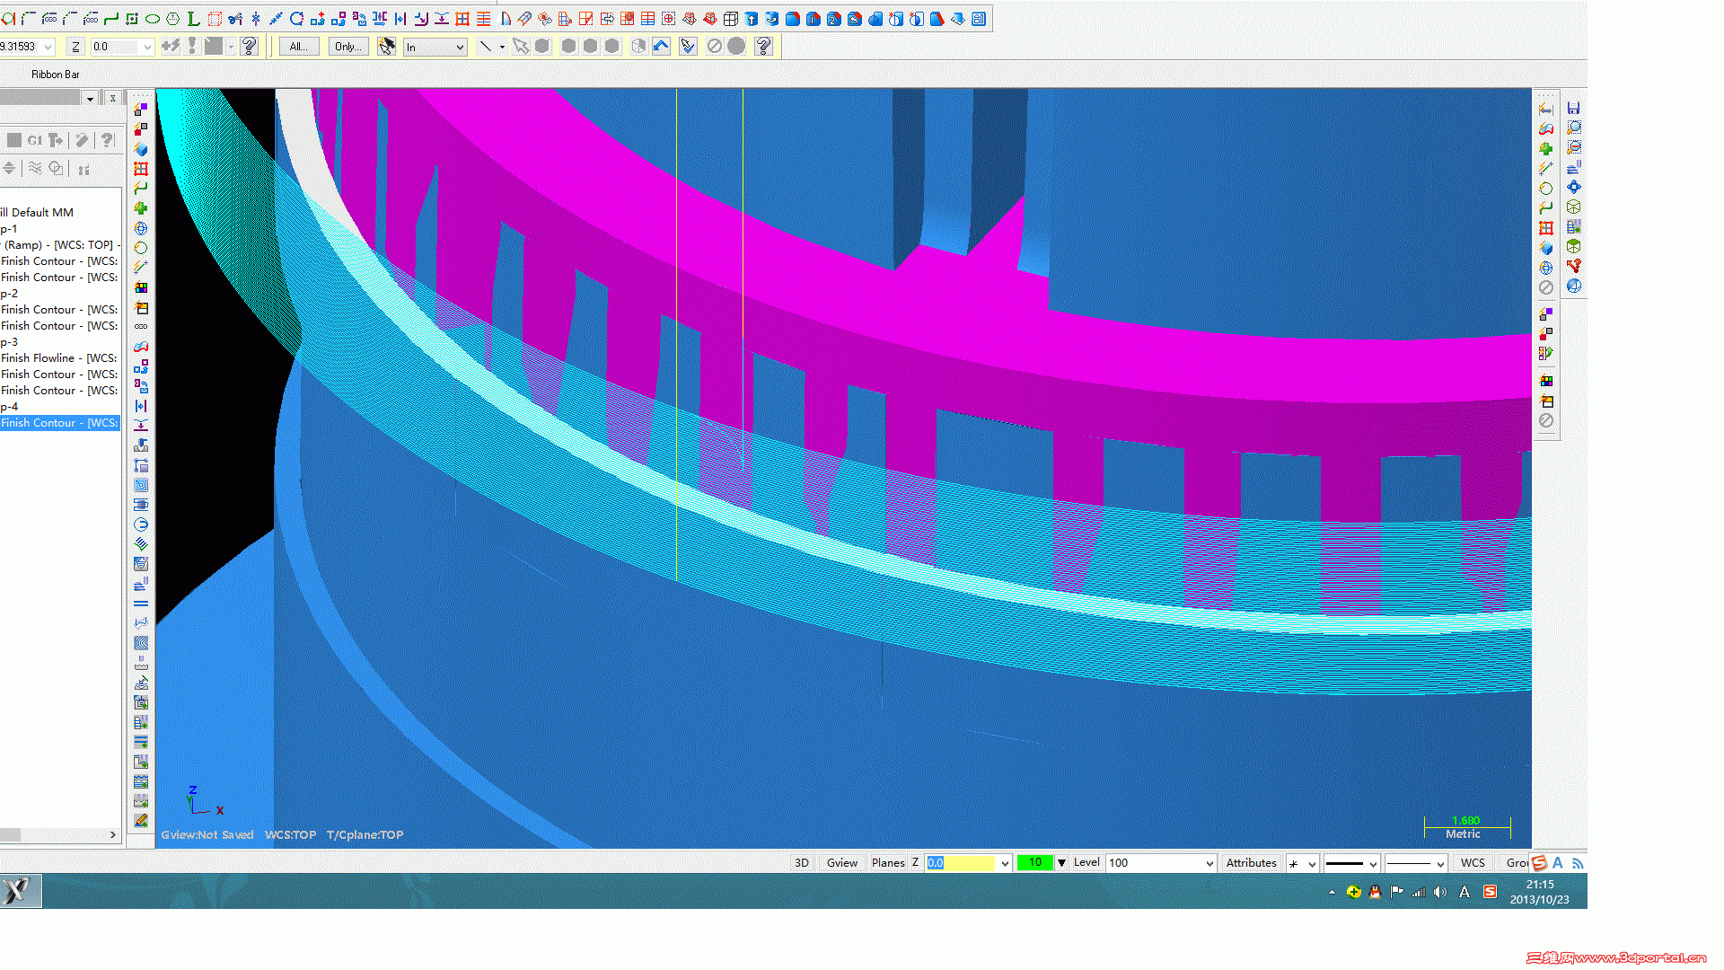Viewport: 1724px width, 970px height.
Task: Click the ellipse creation tool icon
Action: (153, 18)
